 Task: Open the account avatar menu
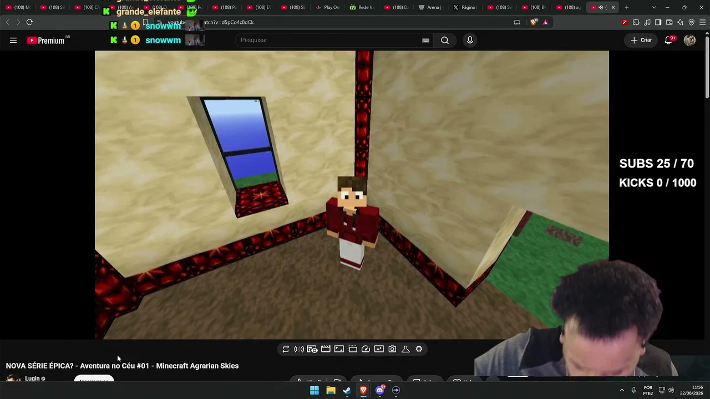pos(690,40)
